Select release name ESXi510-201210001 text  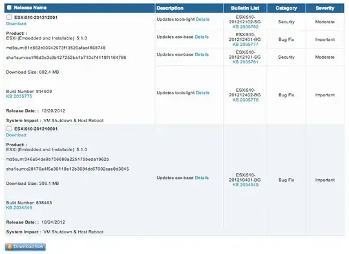point(36,129)
